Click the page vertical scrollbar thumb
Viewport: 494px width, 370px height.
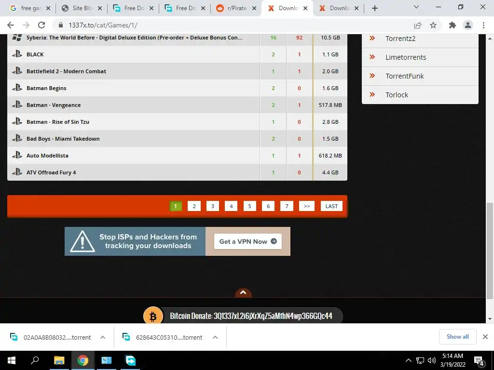coord(490,251)
